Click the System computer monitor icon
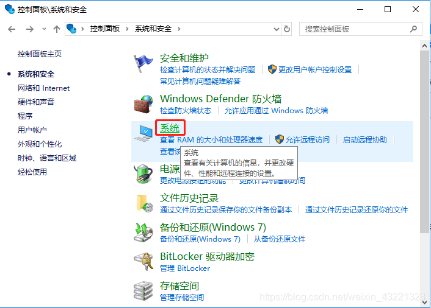Image resolution: width=431 pixels, height=308 pixels. pyautogui.click(x=143, y=133)
